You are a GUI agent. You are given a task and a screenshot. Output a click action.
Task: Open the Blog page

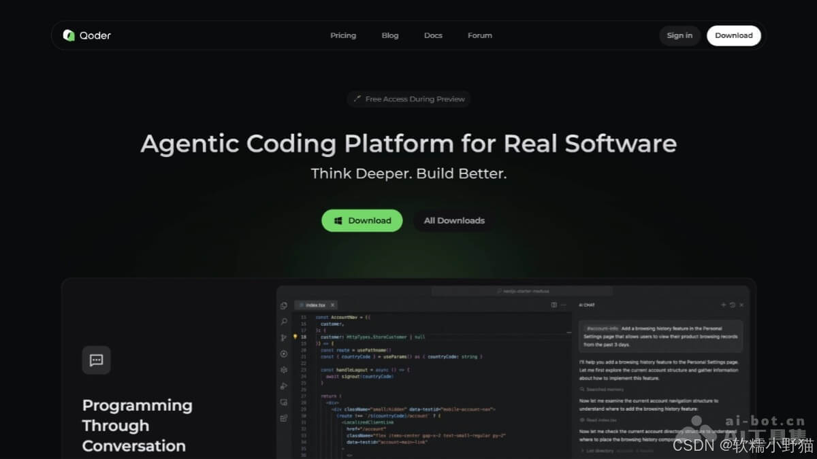click(x=390, y=35)
